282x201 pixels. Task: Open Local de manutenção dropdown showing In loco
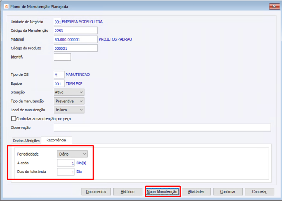tap(69, 110)
